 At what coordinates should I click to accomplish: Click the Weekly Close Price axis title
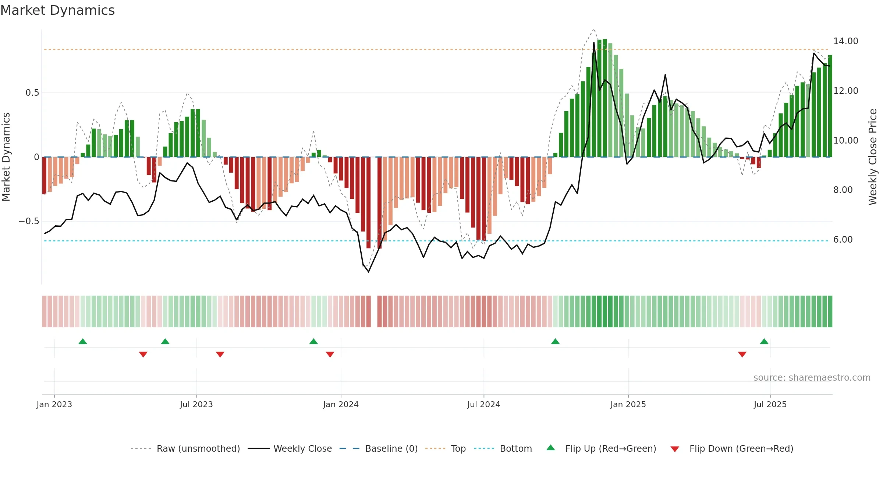[x=873, y=157]
